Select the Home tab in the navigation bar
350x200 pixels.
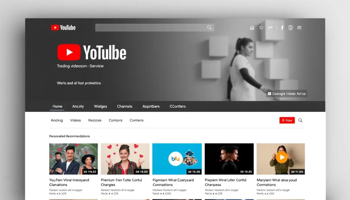coord(57,106)
